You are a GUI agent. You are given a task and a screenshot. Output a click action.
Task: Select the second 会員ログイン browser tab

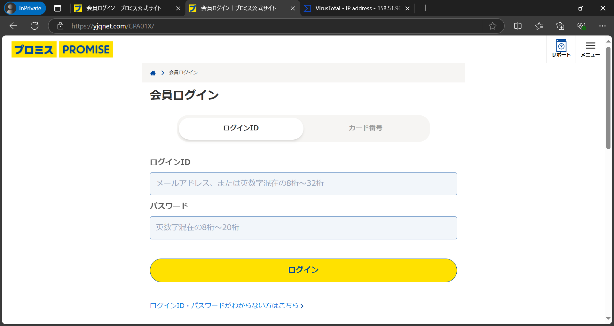tap(239, 8)
